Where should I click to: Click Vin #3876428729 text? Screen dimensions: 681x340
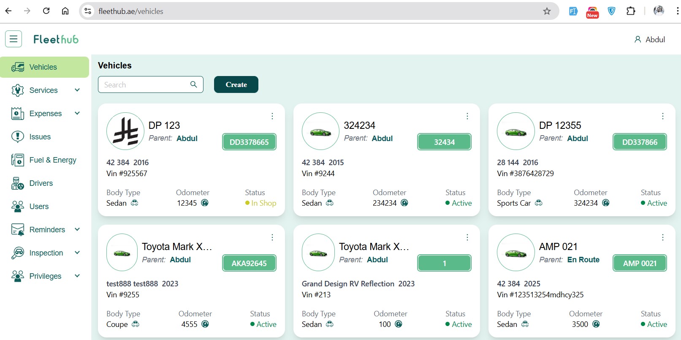point(525,174)
